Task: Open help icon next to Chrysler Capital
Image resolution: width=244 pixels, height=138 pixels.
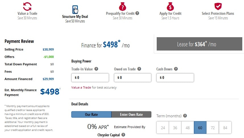Action: 123,135
